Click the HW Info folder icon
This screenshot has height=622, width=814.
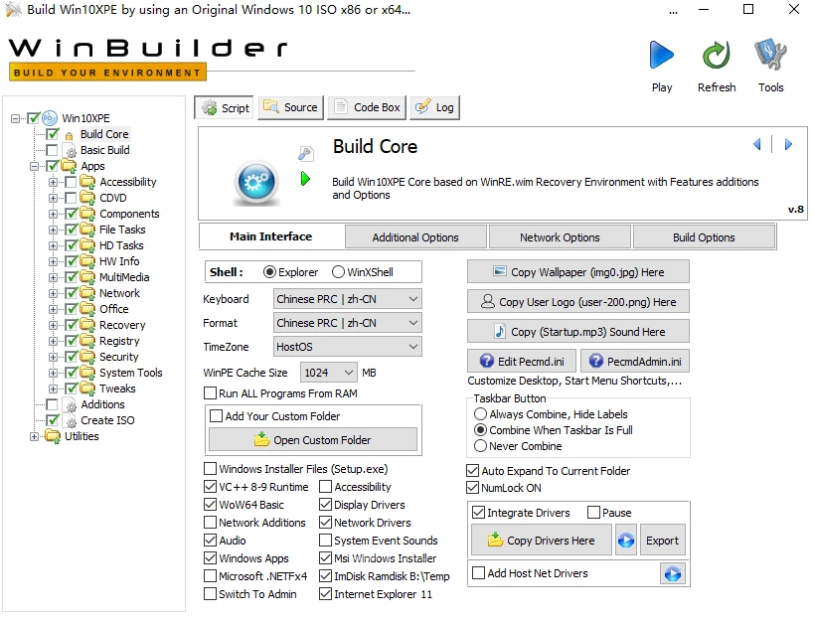click(87, 261)
